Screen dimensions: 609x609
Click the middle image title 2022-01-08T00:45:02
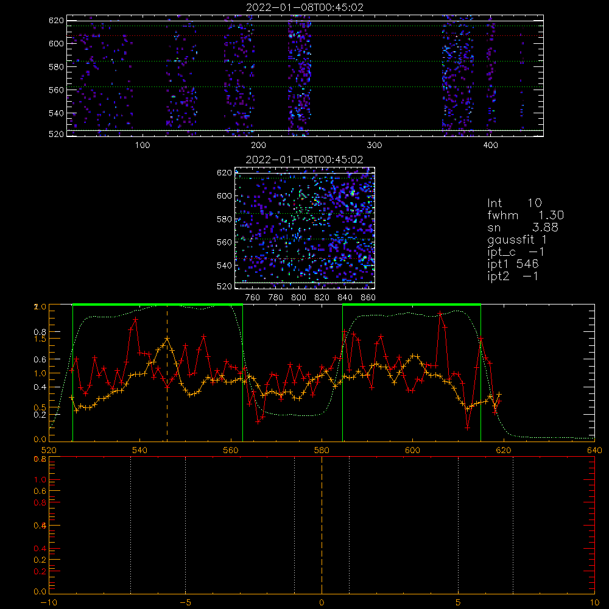304,160
